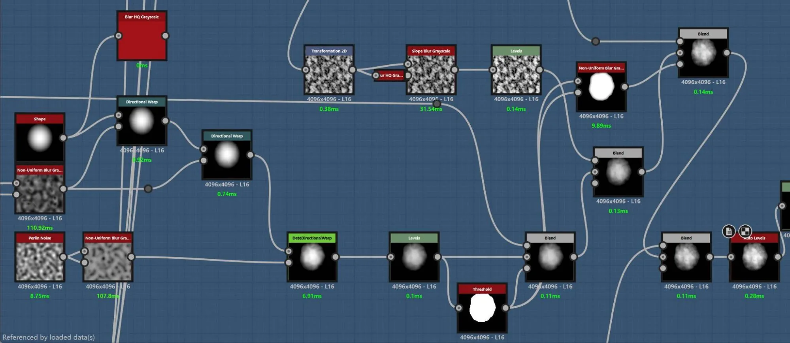Click the 6.91ms timing label

tap(312, 296)
